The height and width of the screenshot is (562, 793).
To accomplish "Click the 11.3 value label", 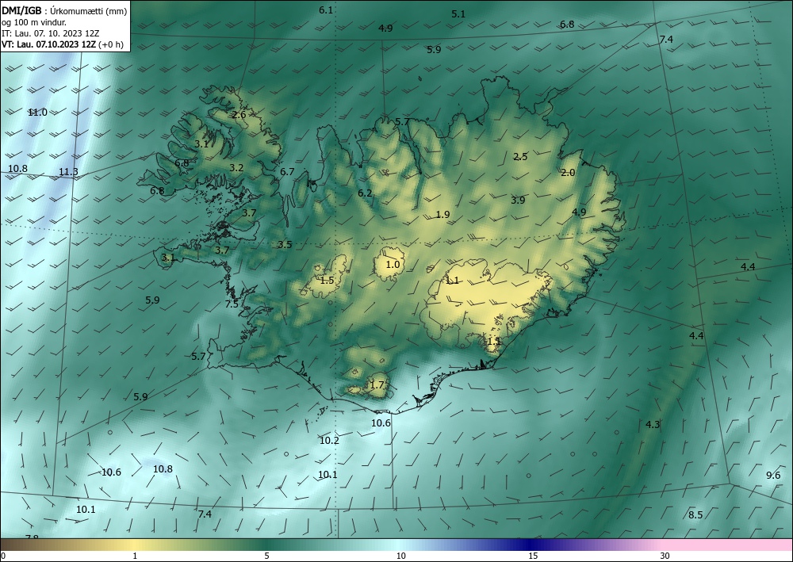I will 68,172.
